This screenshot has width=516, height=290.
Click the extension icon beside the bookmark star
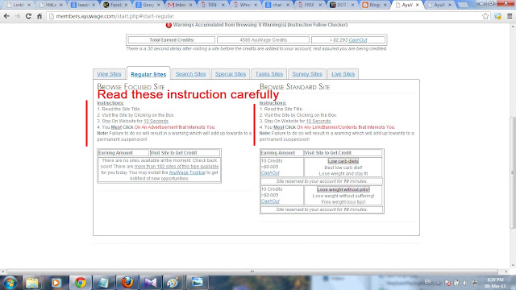tap(497, 16)
